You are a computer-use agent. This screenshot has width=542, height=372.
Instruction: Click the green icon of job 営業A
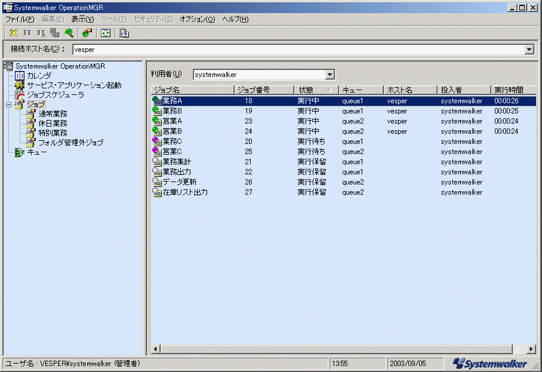point(157,121)
